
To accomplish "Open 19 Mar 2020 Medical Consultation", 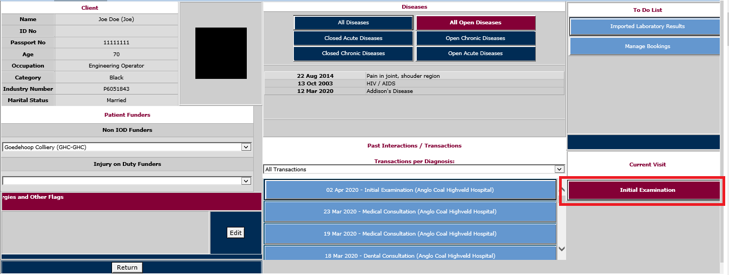I will coord(410,234).
